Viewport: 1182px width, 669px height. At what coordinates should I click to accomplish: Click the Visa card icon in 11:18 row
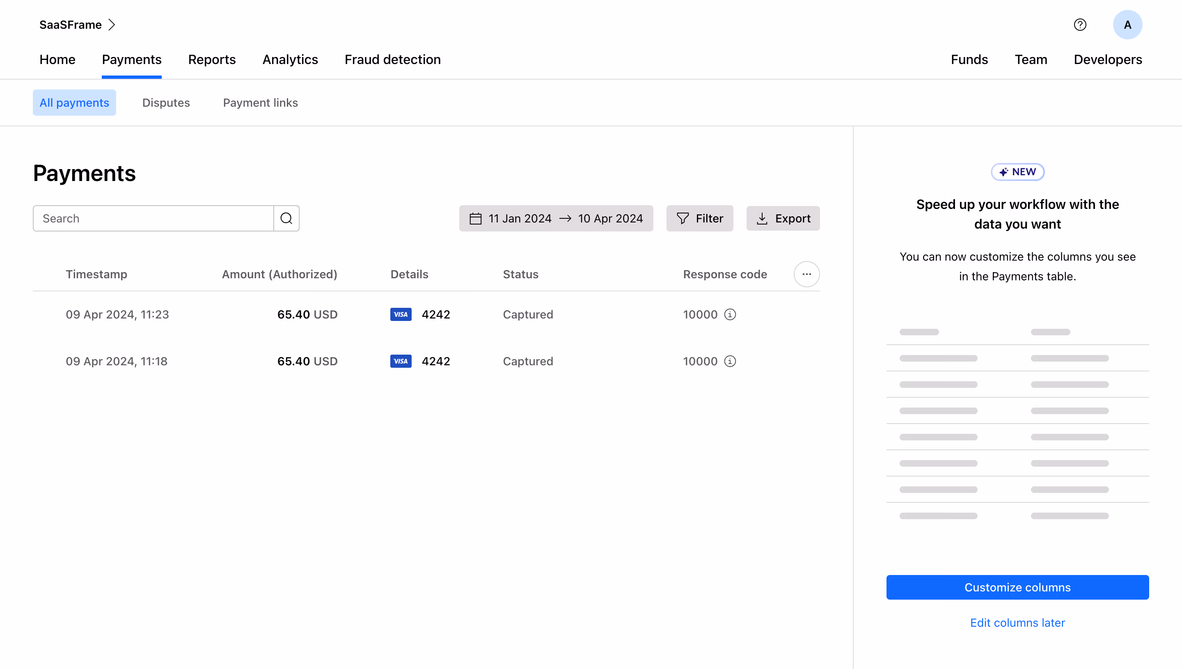(x=401, y=361)
